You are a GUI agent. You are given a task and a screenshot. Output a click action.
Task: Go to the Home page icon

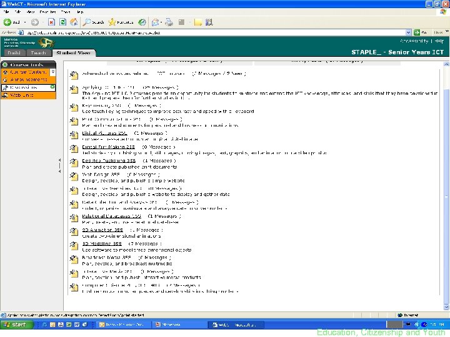74,22
